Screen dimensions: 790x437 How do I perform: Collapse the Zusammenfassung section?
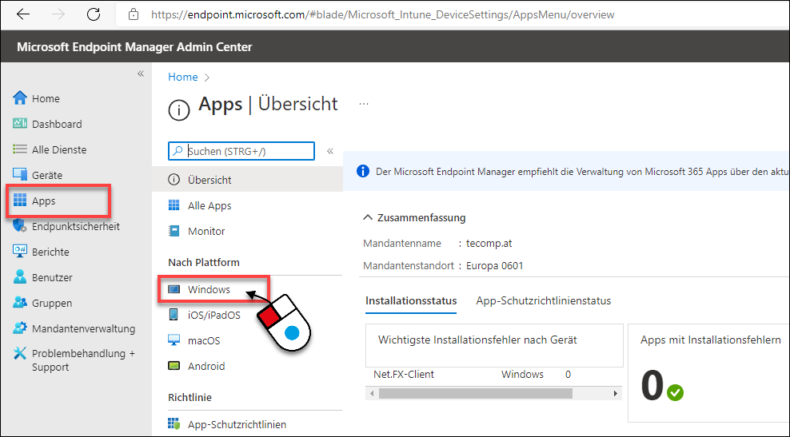click(367, 218)
